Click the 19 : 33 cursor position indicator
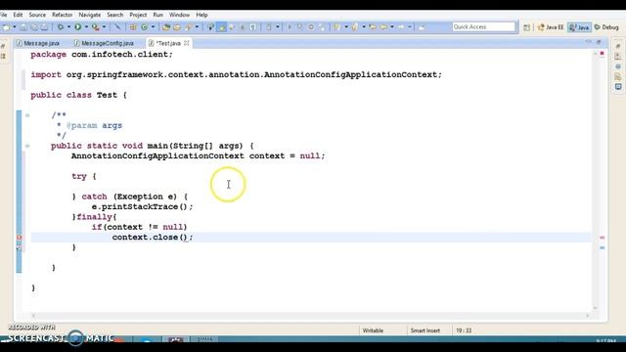Viewport: 626px width, 352px height. (x=464, y=330)
